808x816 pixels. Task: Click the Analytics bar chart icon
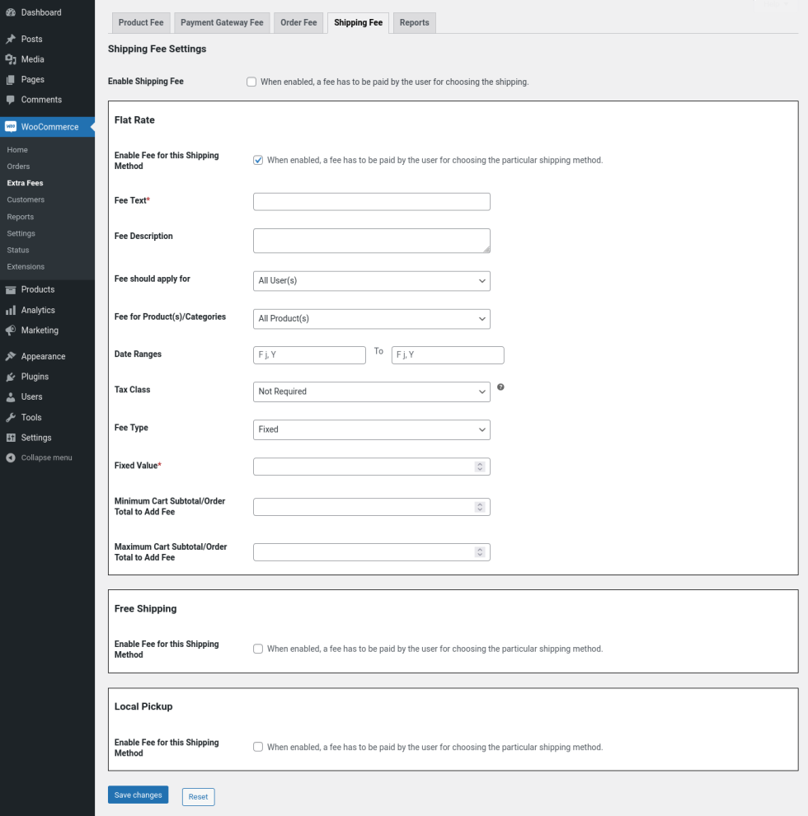11,310
